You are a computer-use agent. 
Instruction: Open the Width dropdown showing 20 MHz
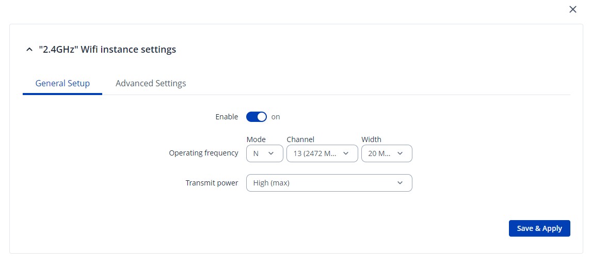(x=386, y=153)
